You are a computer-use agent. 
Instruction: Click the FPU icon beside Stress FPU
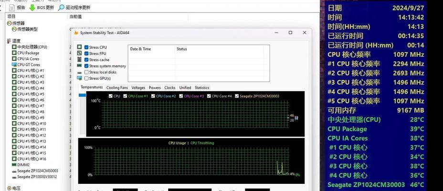click(x=79, y=53)
